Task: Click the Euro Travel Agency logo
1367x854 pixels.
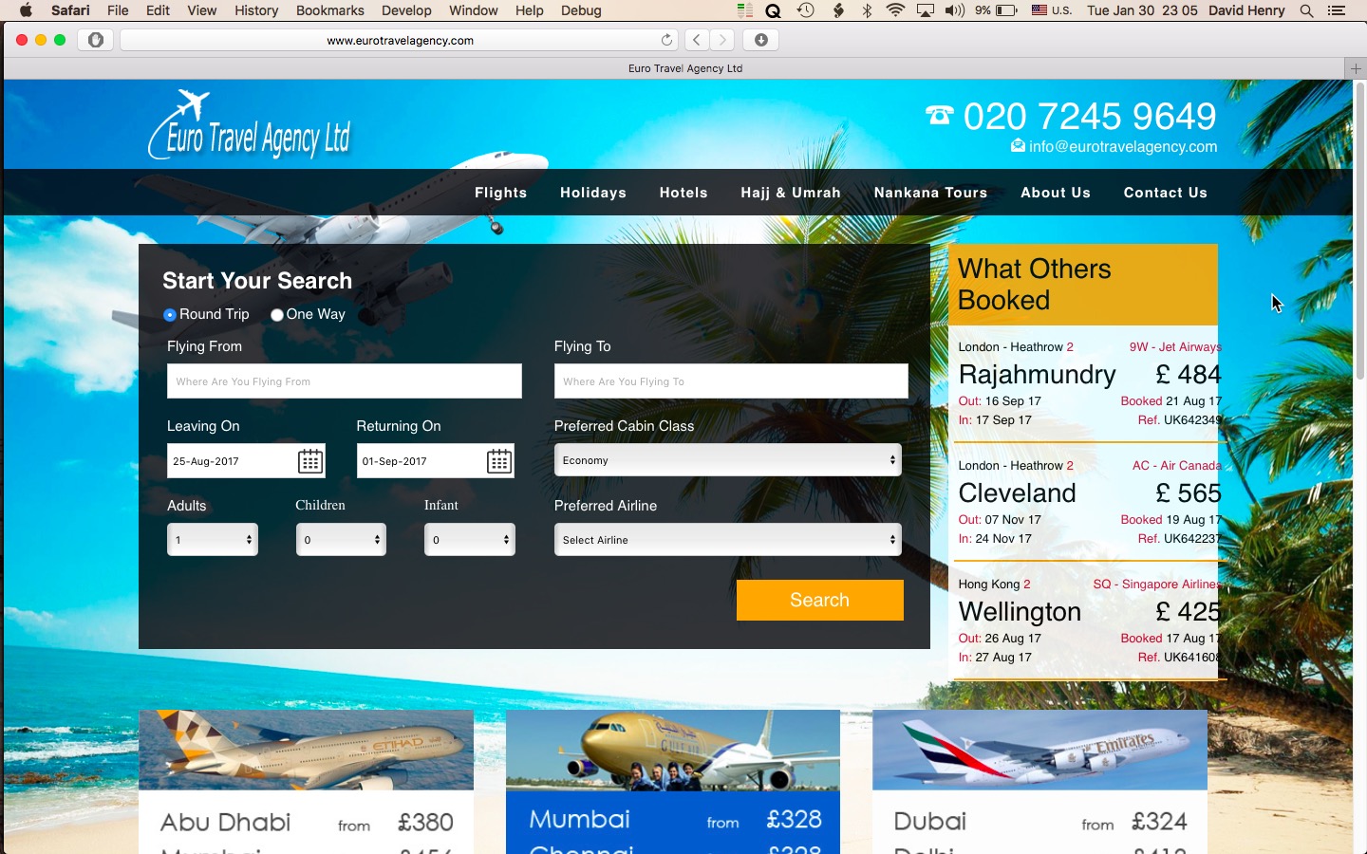Action: pyautogui.click(x=250, y=128)
